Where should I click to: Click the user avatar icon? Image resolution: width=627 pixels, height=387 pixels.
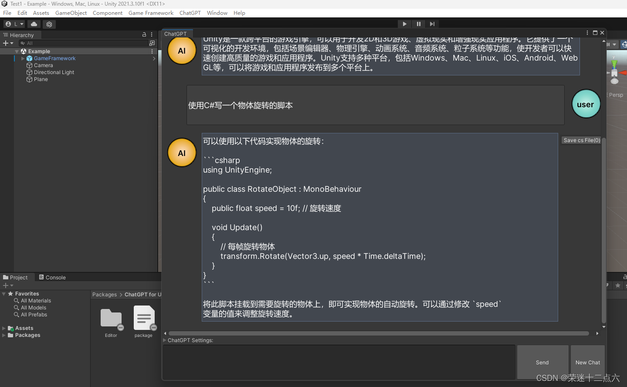tap(586, 104)
